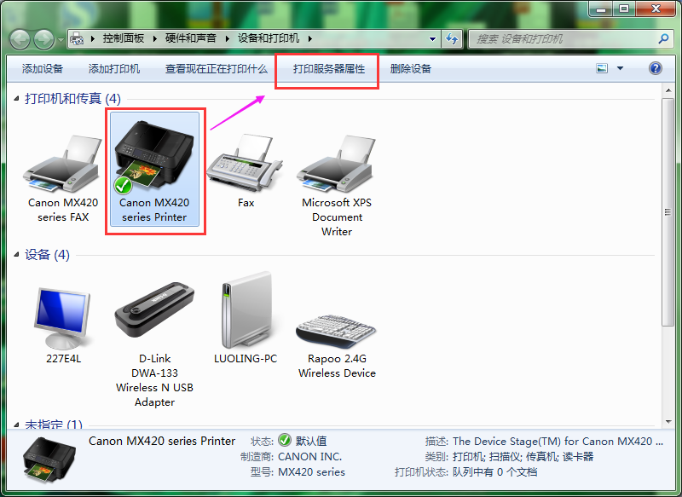
Task: Open the help question mark icon
Action: [x=655, y=68]
